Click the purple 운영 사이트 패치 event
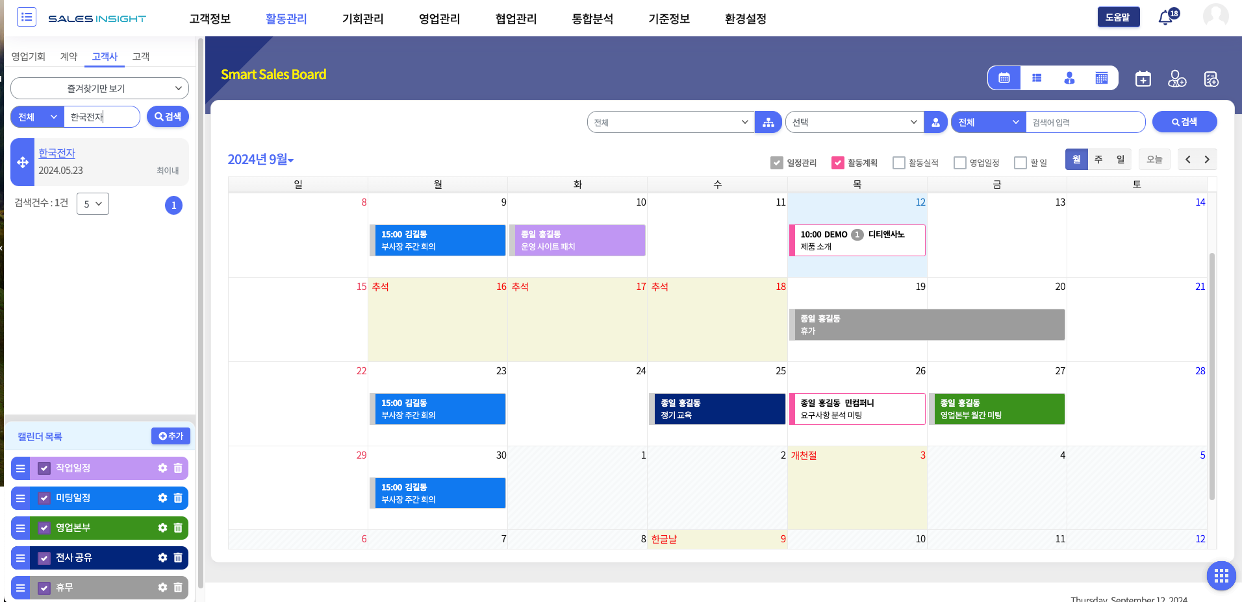 click(577, 240)
